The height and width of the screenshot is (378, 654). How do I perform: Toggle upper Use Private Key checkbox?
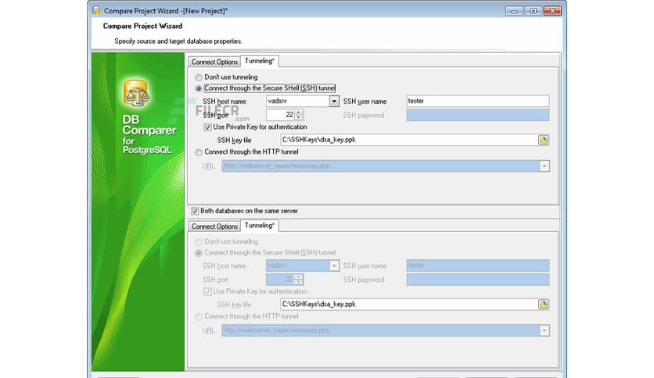[207, 127]
